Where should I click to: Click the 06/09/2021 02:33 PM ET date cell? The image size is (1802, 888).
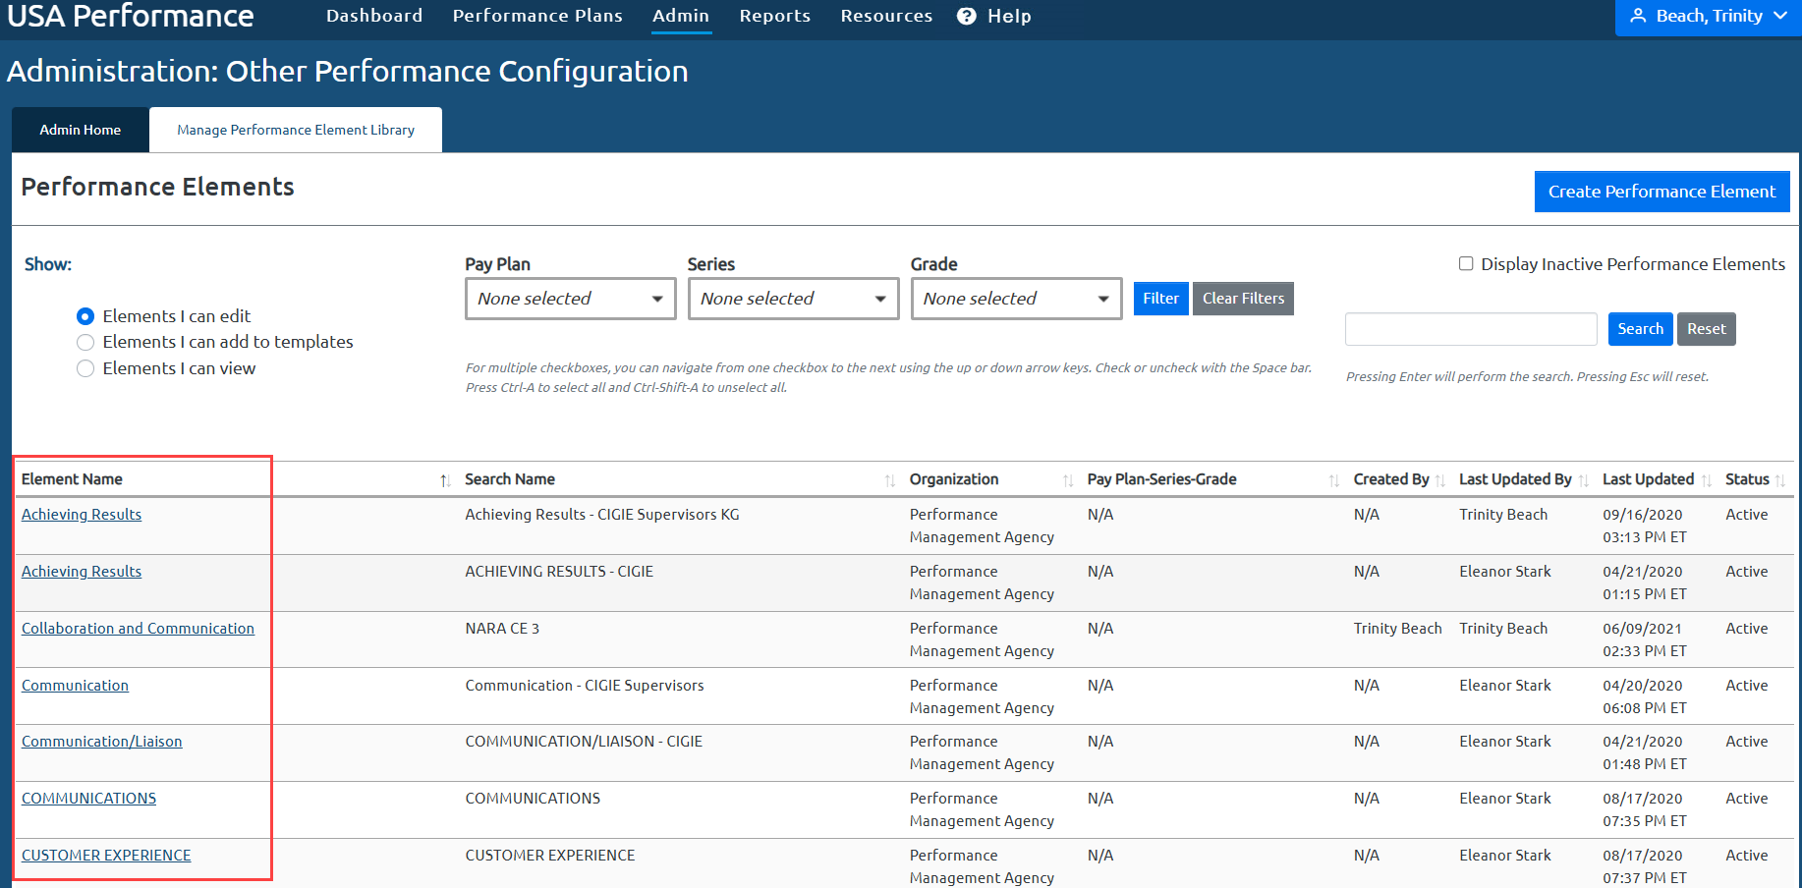point(1644,639)
